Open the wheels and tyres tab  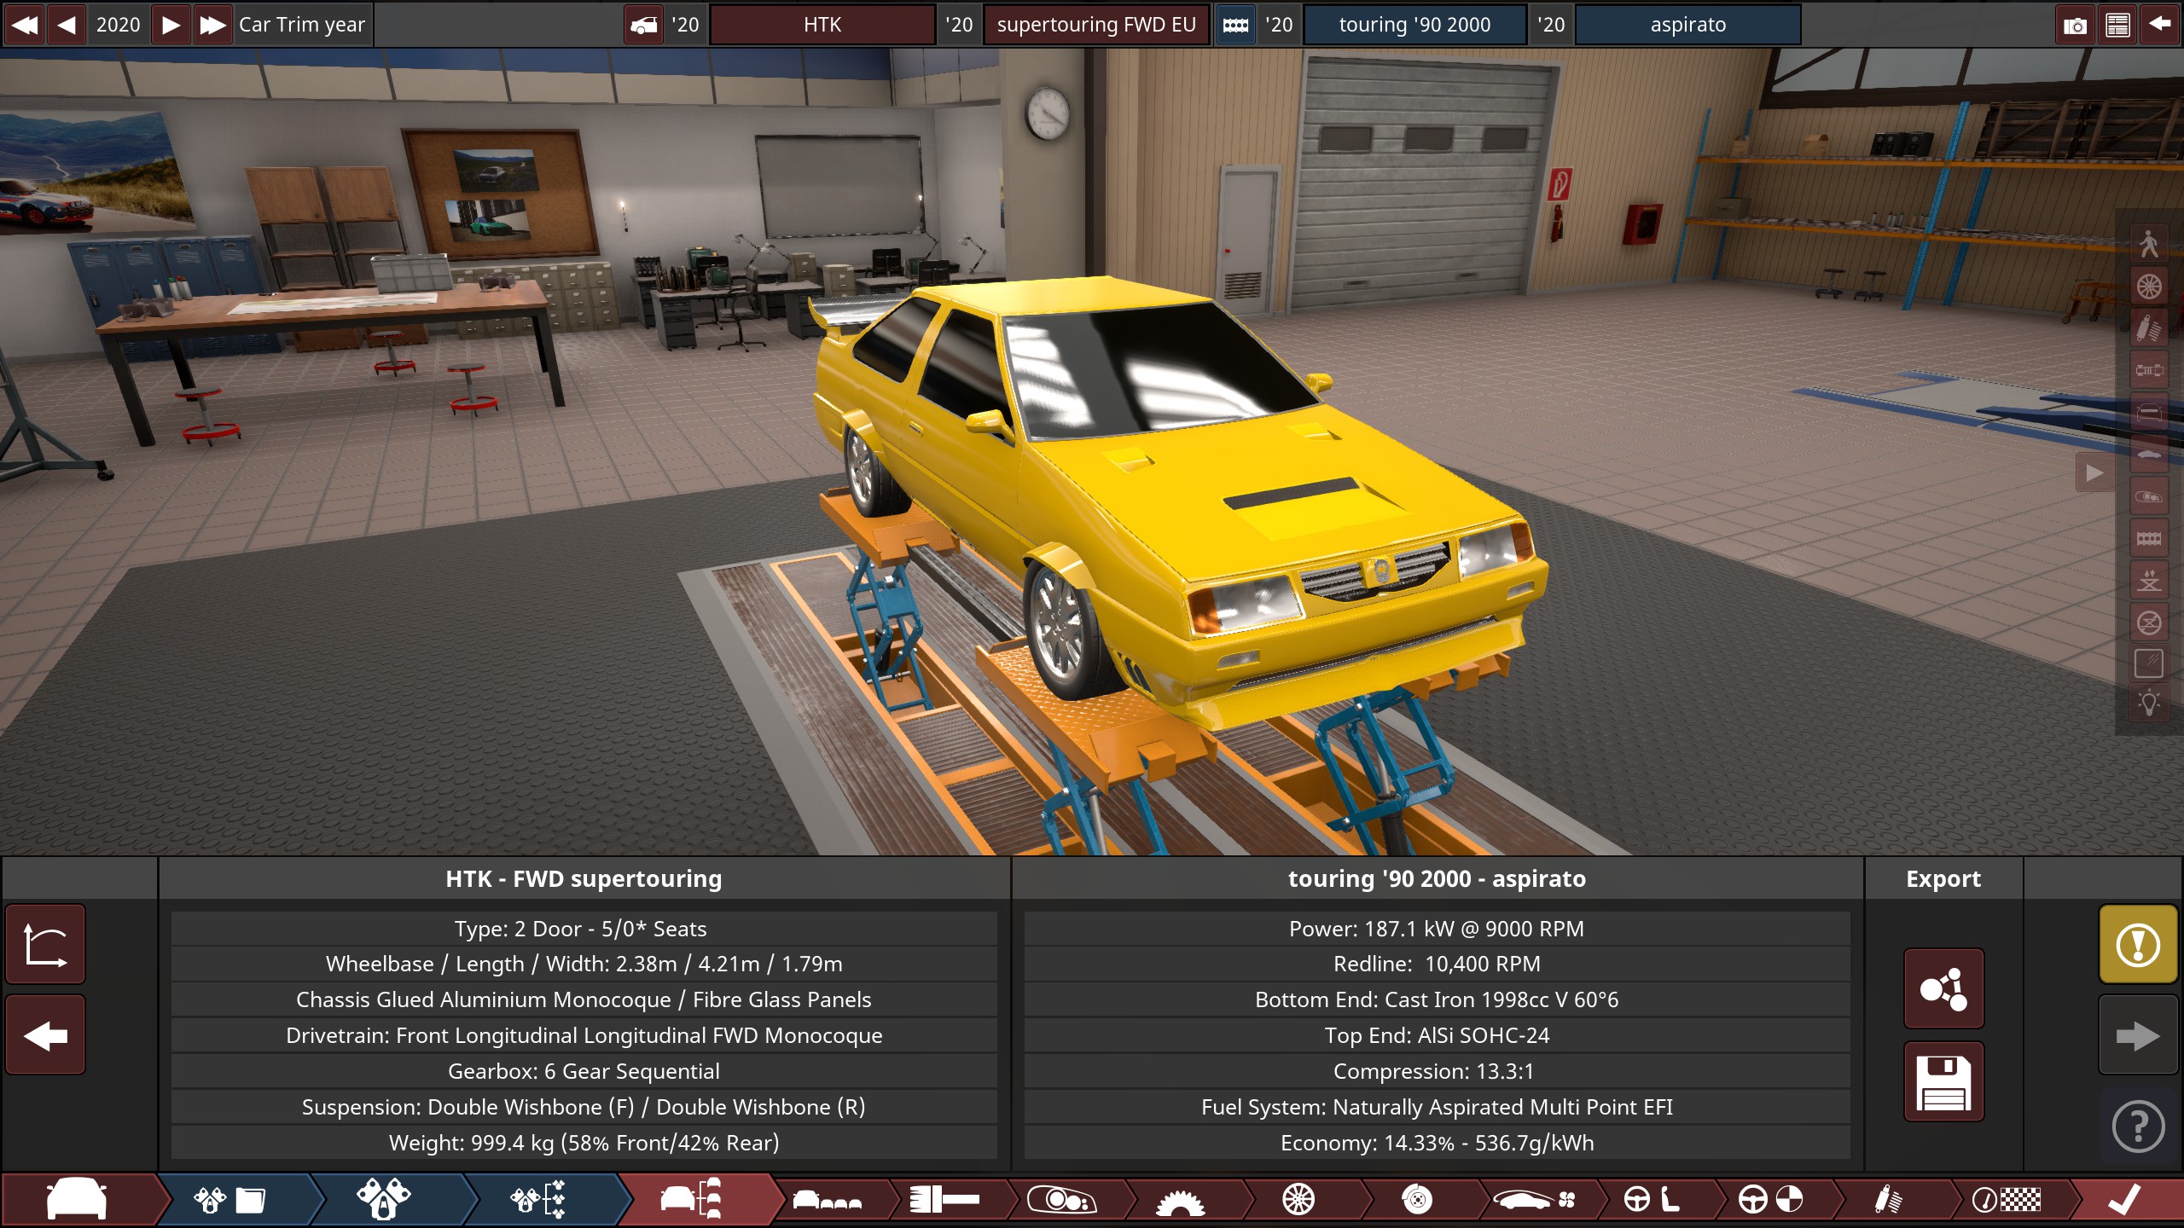point(1298,1200)
